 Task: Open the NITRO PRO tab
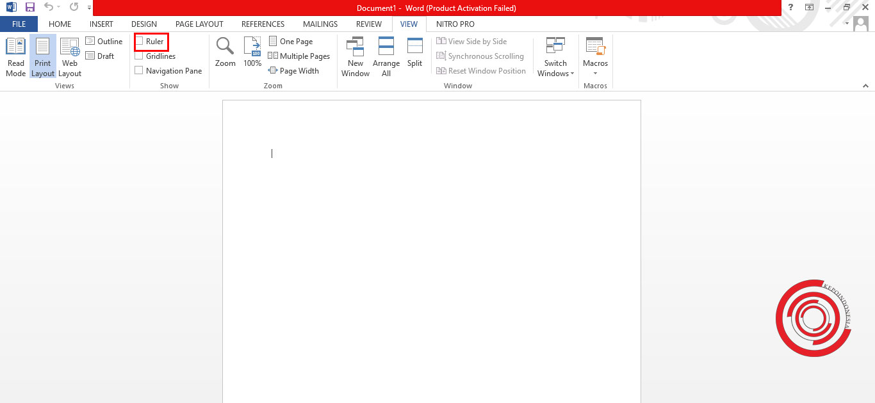455,24
